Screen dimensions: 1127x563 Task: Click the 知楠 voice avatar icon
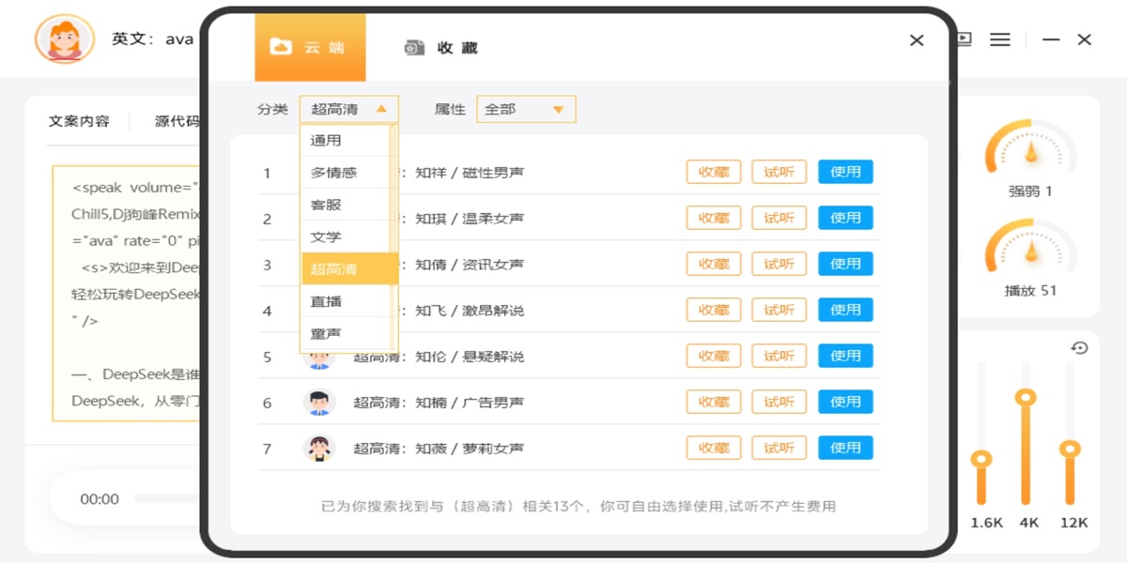tap(319, 403)
